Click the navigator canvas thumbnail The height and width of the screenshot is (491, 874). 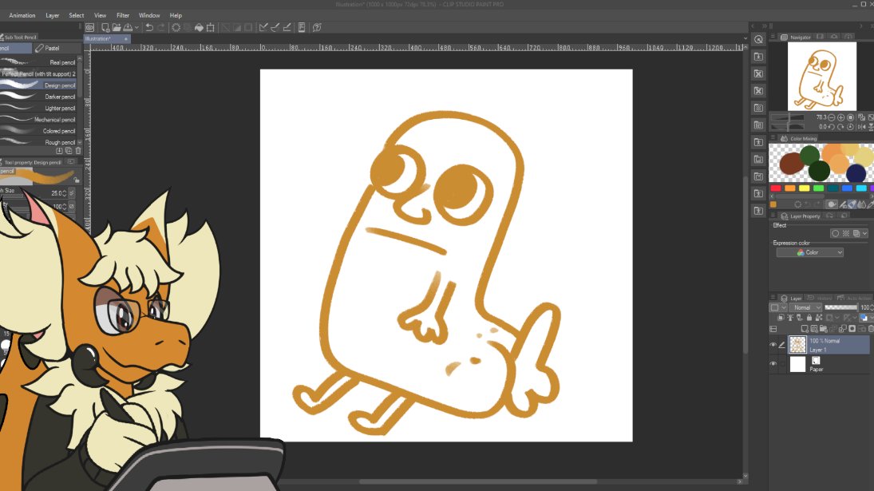coord(821,77)
